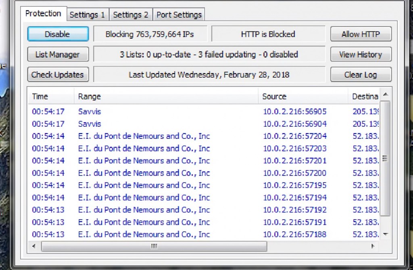Click the scroll down arrow of the log
This screenshot has width=413, height=270.
coord(385,234)
